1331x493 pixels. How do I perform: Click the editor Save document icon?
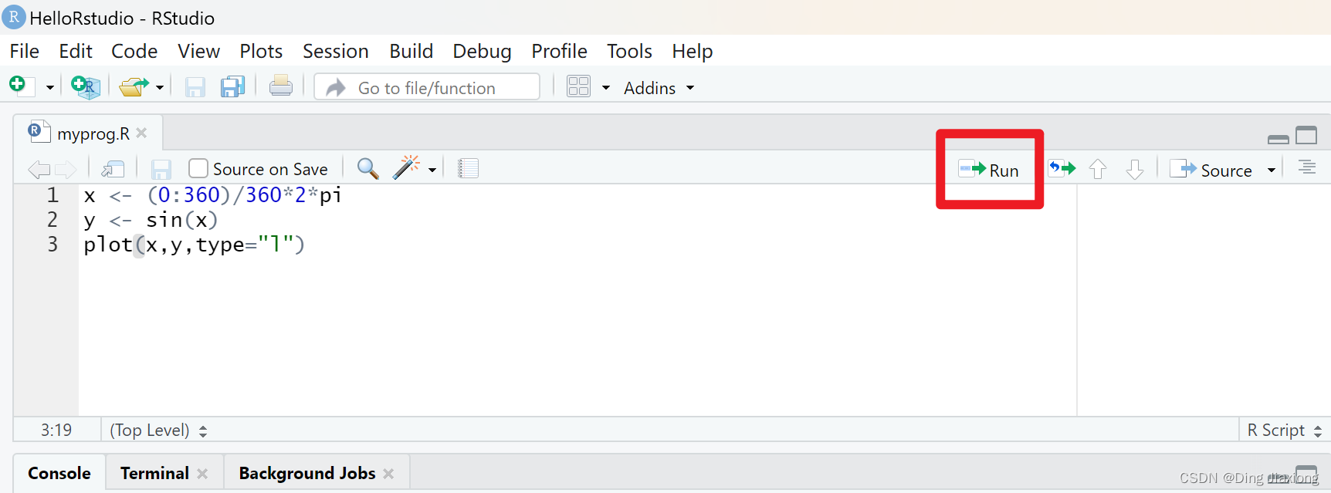161,169
